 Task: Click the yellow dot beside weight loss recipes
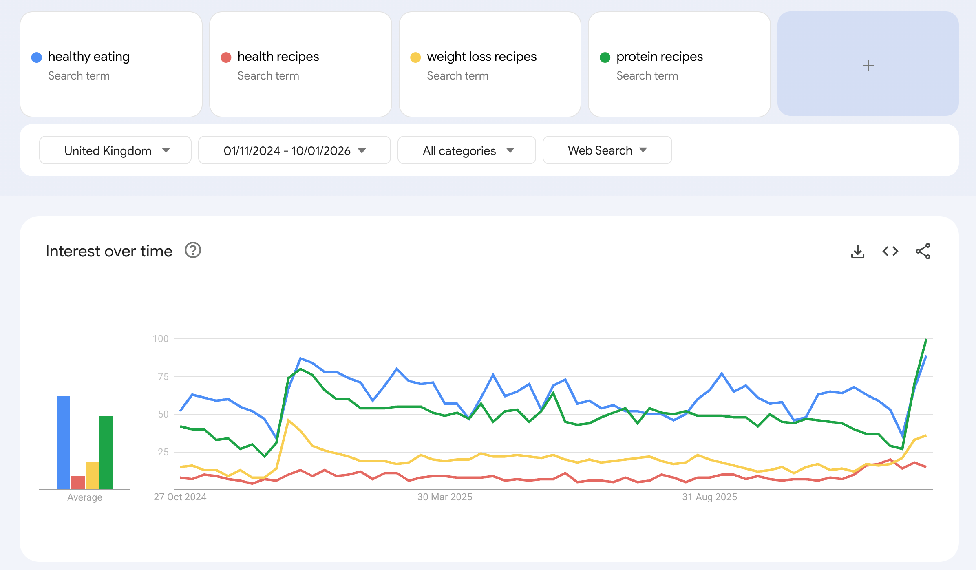click(415, 57)
